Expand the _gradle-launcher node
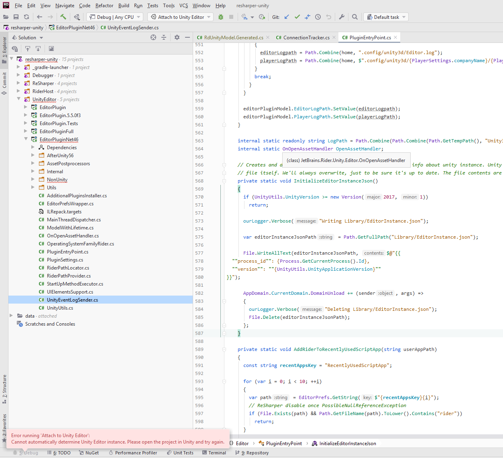The width and height of the screenshot is (503, 458). tap(18, 67)
